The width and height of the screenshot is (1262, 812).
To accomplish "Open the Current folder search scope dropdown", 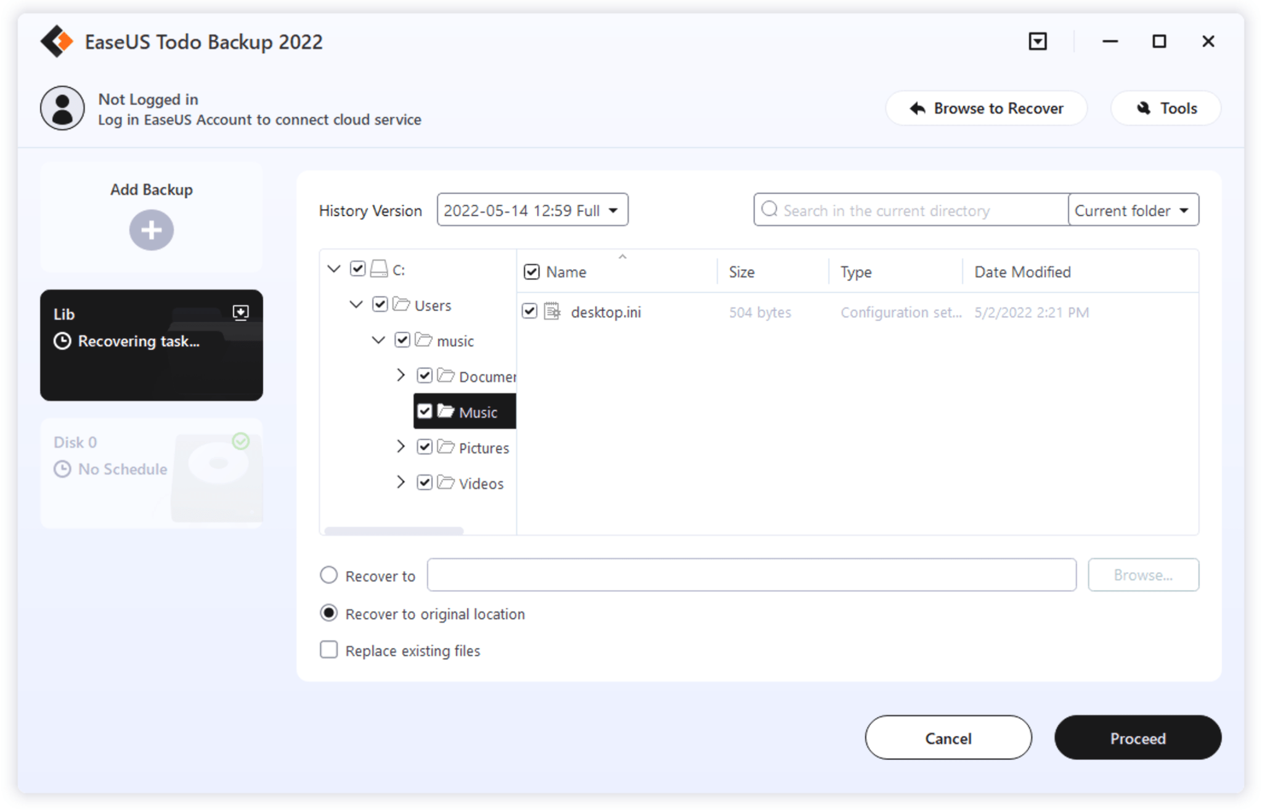I will click(1133, 210).
